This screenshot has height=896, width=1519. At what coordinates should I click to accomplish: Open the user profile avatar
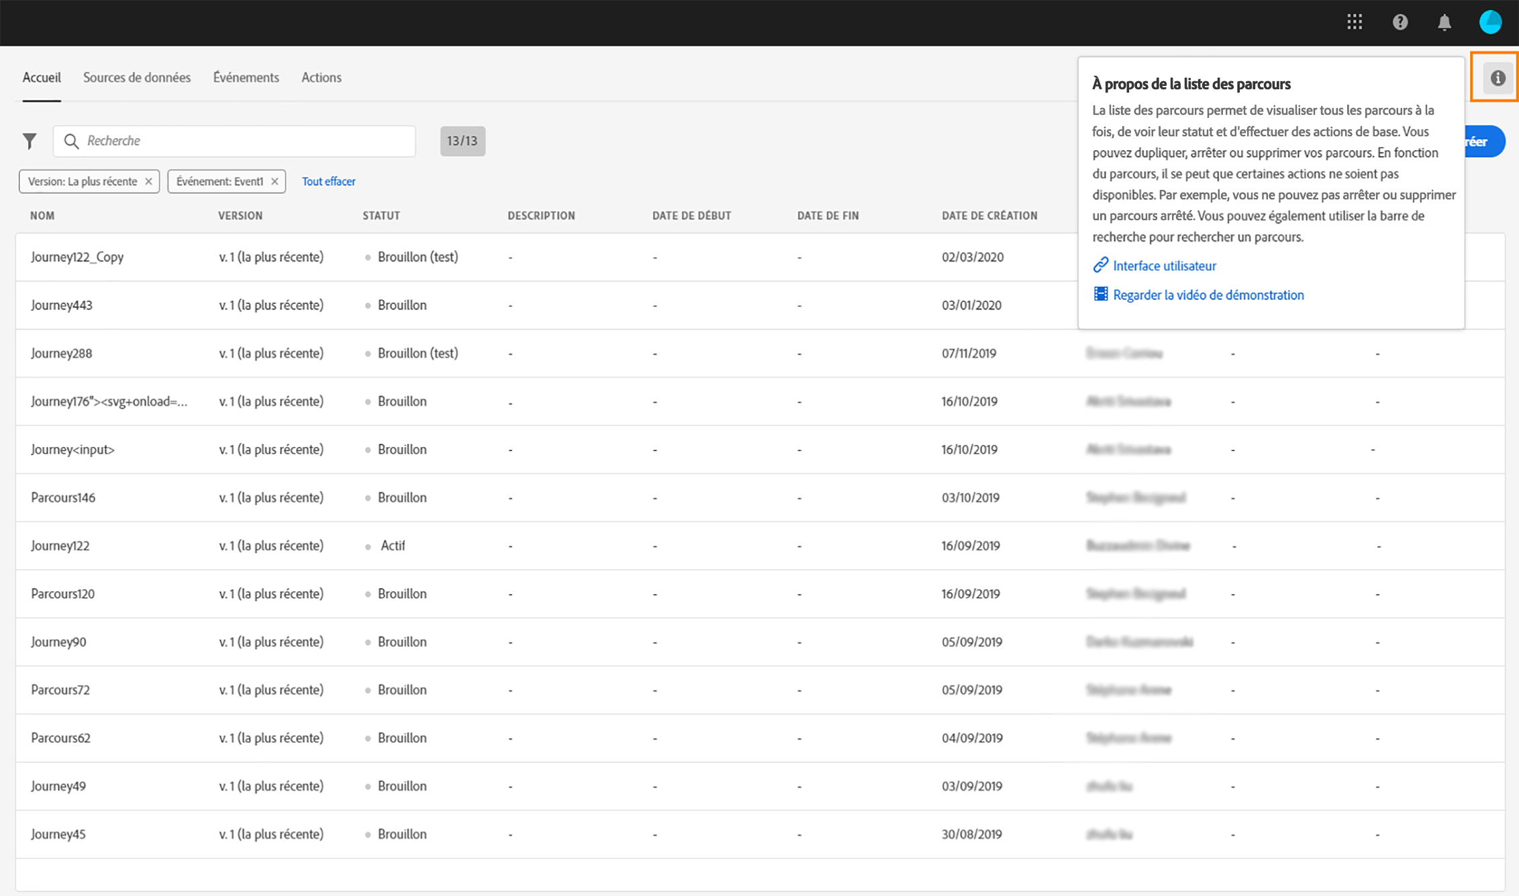pyautogui.click(x=1490, y=22)
